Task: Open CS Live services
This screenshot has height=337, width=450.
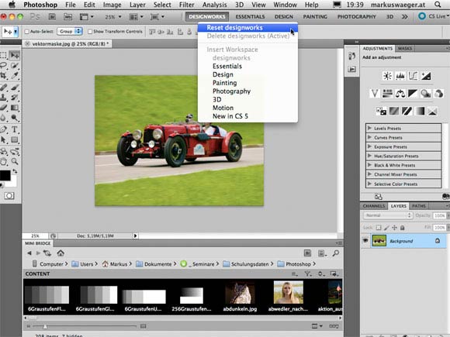Action: coord(434,16)
